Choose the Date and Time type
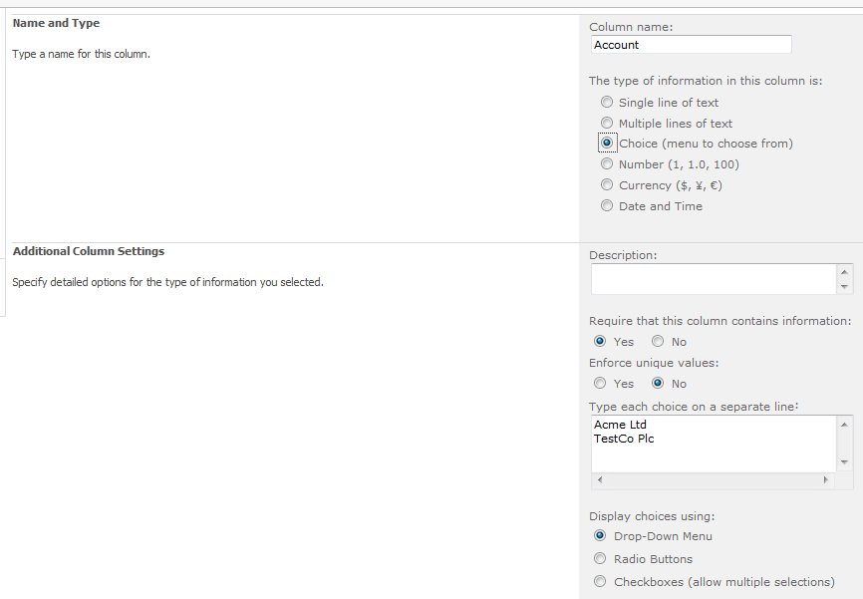This screenshot has width=863, height=599. (x=607, y=206)
